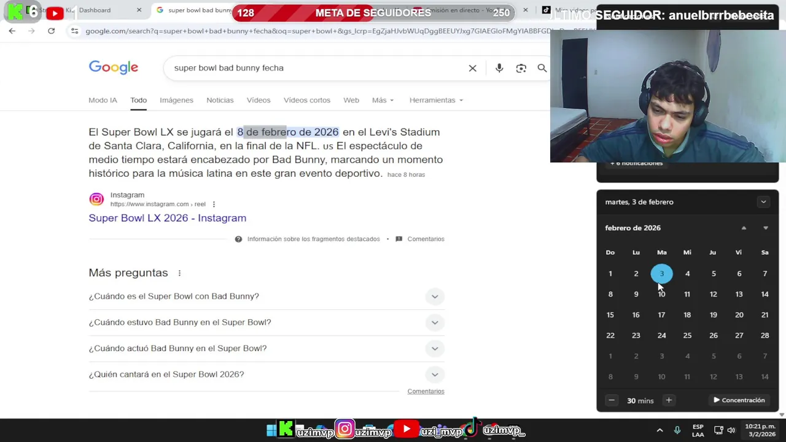Select highlighted date 3 in calendar
This screenshot has height=442, width=786.
661,274
